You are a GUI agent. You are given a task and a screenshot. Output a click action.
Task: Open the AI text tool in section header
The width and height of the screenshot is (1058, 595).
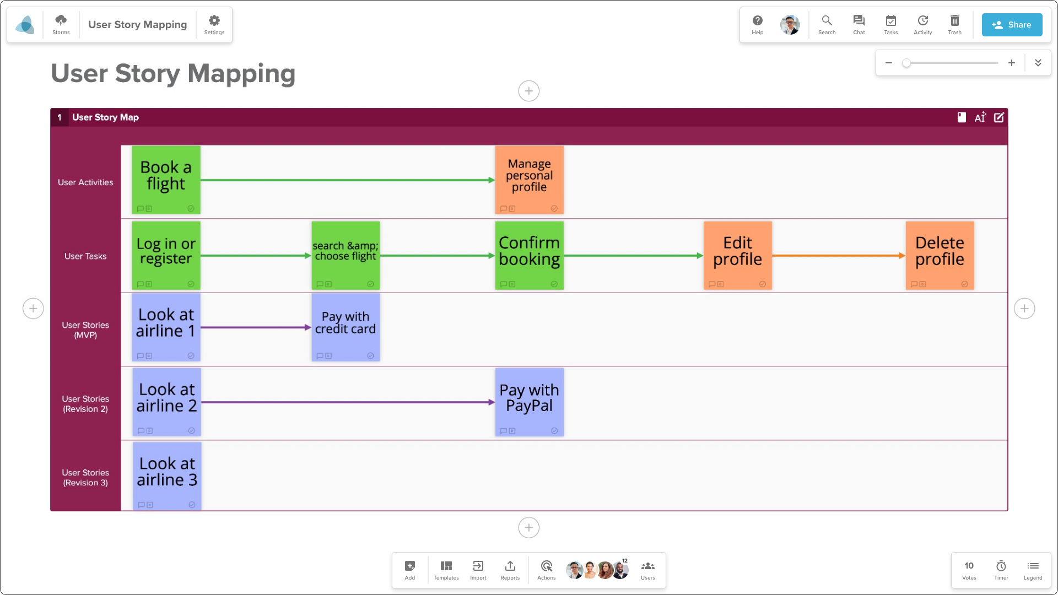click(980, 117)
